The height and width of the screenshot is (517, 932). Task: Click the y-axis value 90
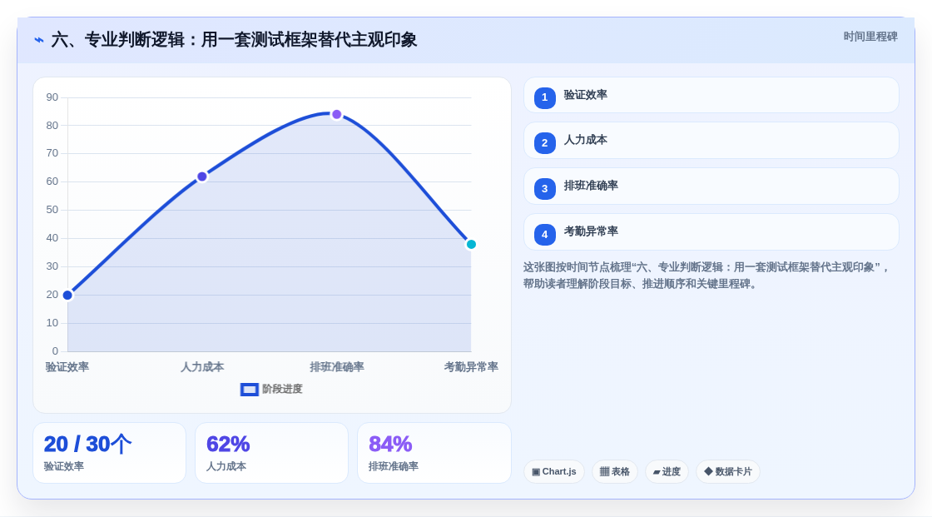[x=52, y=97]
